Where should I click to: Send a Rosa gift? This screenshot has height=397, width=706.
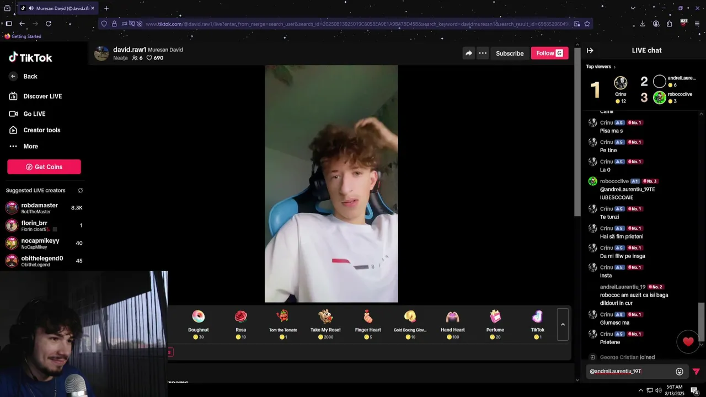pyautogui.click(x=241, y=324)
